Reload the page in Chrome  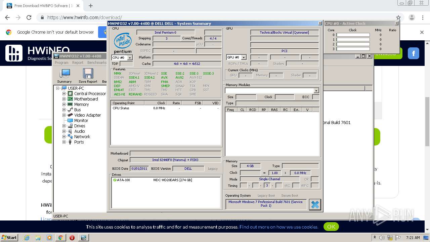(x=29, y=17)
